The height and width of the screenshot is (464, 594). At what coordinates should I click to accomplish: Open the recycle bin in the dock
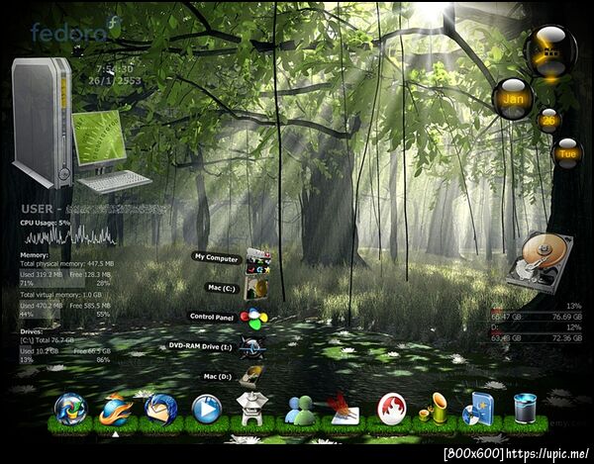tap(526, 409)
